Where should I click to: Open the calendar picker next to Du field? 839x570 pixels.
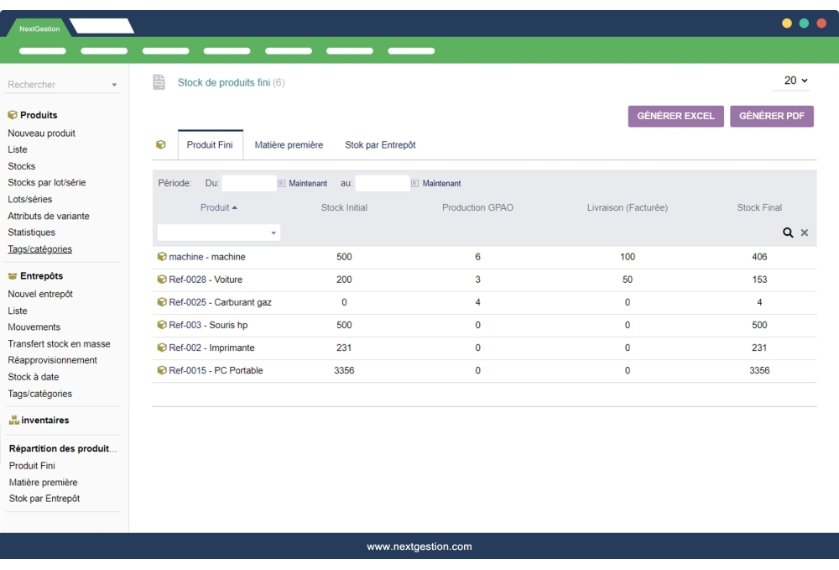click(283, 183)
